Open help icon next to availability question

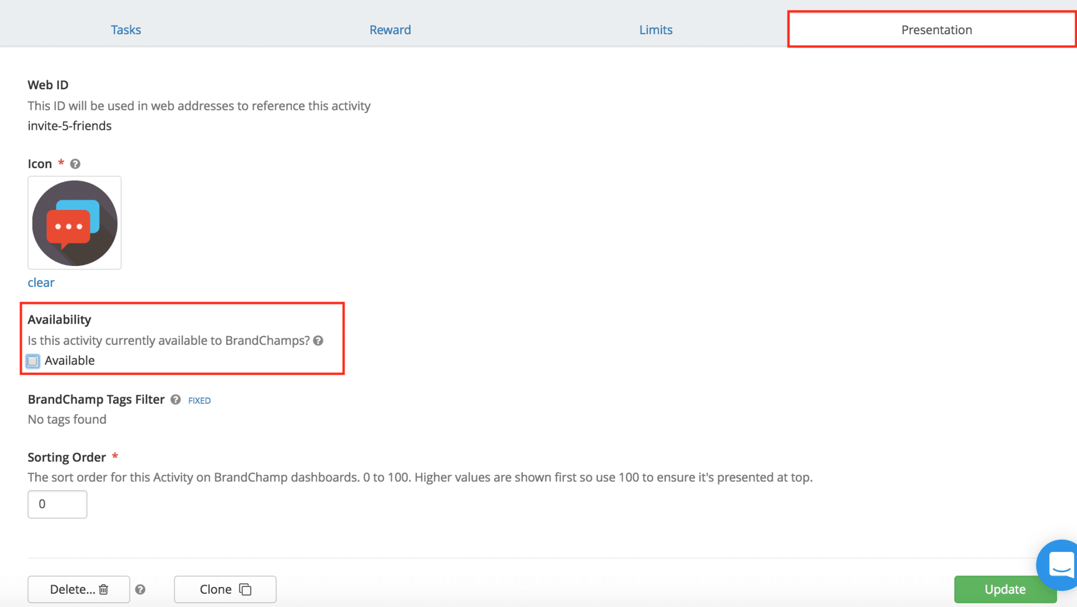pos(318,341)
